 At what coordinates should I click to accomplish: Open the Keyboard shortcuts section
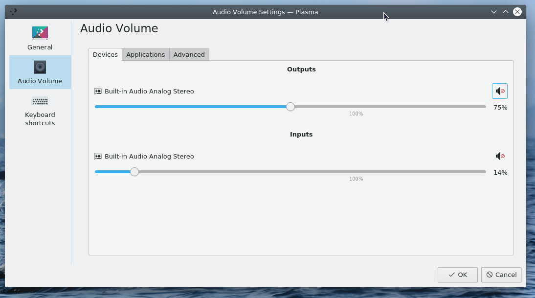click(40, 110)
